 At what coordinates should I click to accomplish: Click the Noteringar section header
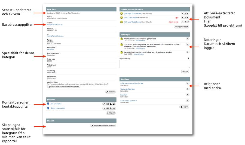155,34
